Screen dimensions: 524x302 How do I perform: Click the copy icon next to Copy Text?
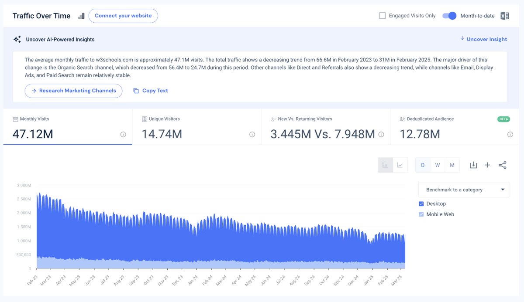point(136,91)
